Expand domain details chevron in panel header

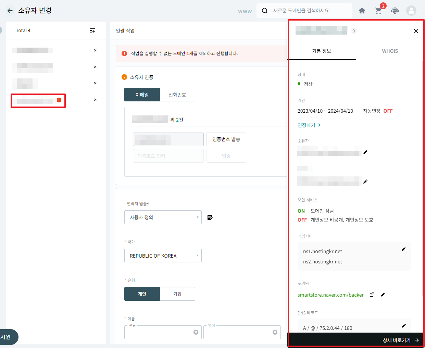pos(354,31)
